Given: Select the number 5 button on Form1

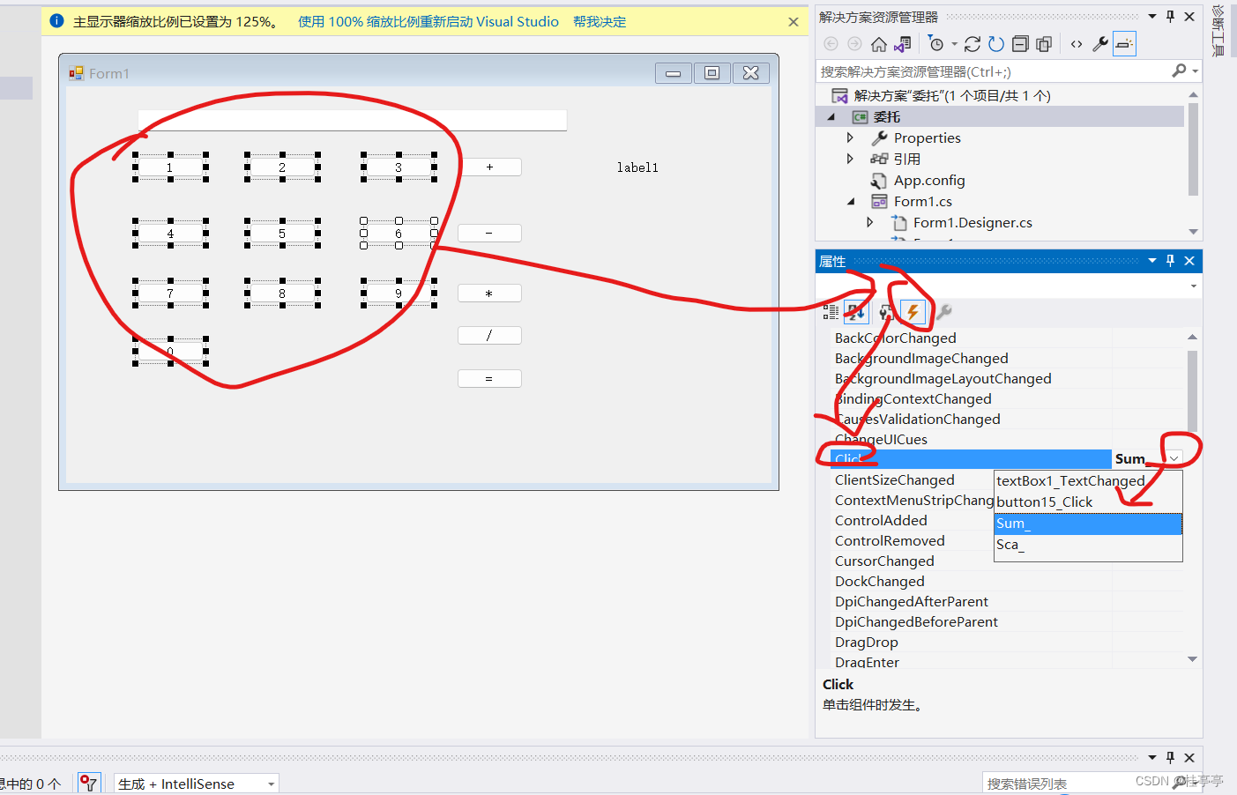Looking at the screenshot, I should click(x=282, y=234).
